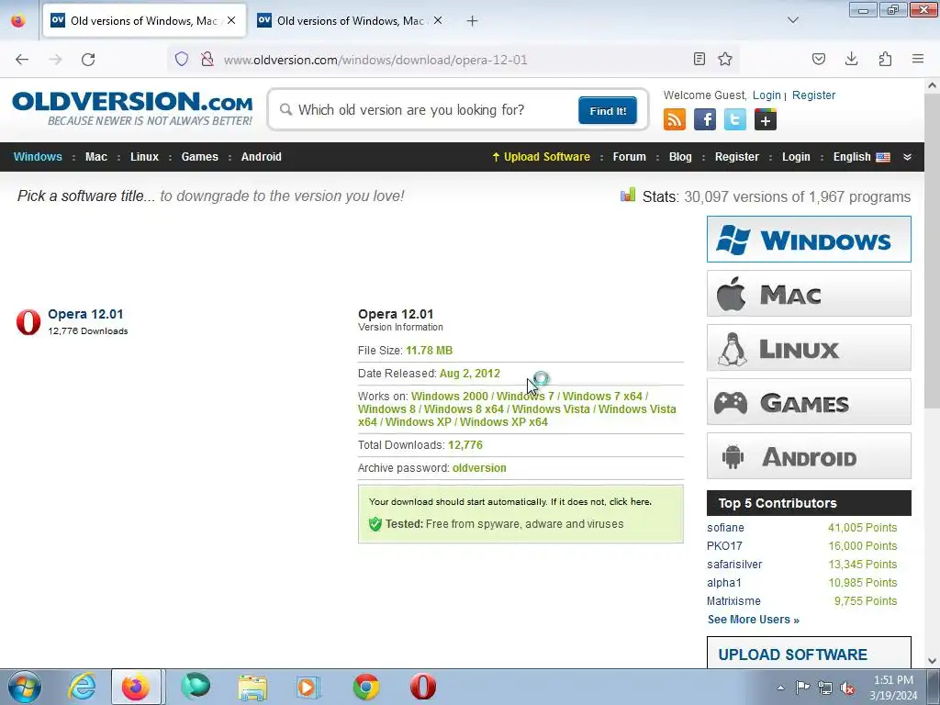Select the first Old versions tab
The height and width of the screenshot is (705, 940).
click(x=144, y=20)
